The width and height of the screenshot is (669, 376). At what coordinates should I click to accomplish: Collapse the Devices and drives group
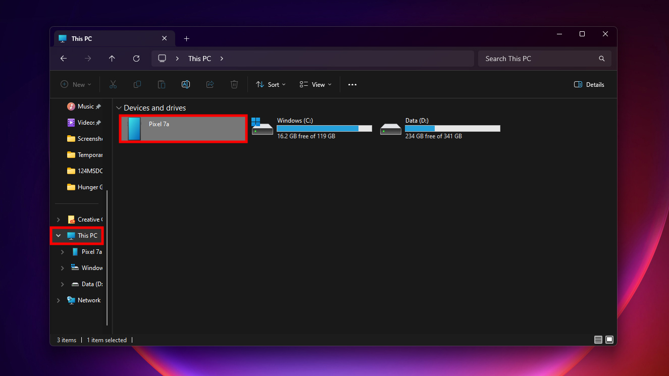(119, 108)
